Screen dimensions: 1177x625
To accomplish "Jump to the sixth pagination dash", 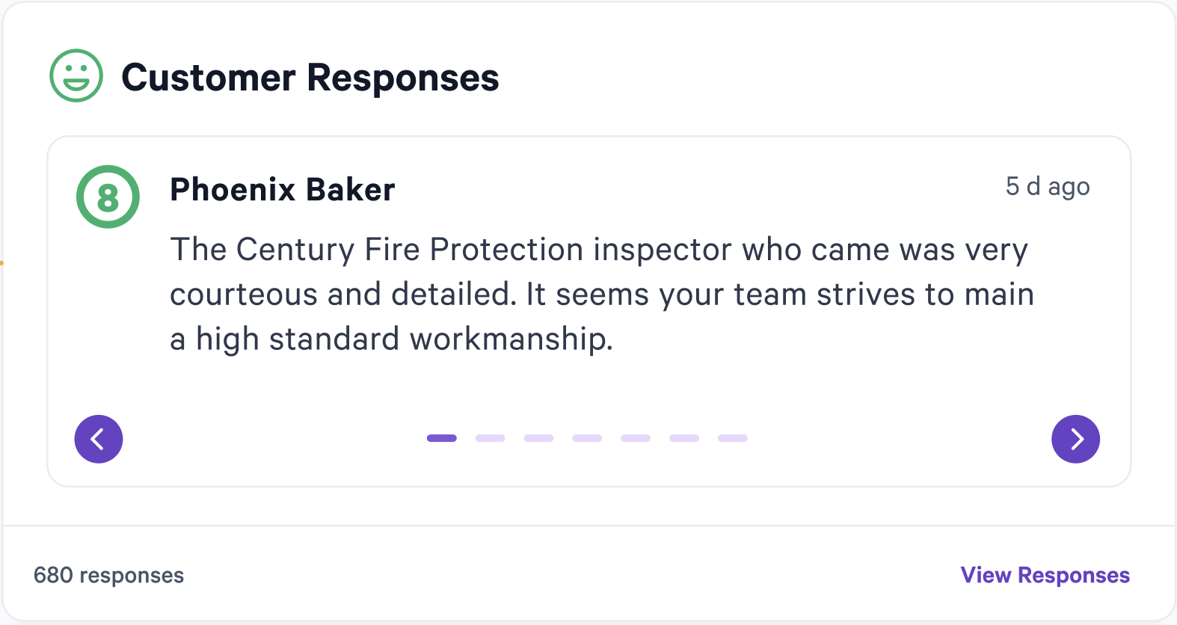I will coord(684,438).
